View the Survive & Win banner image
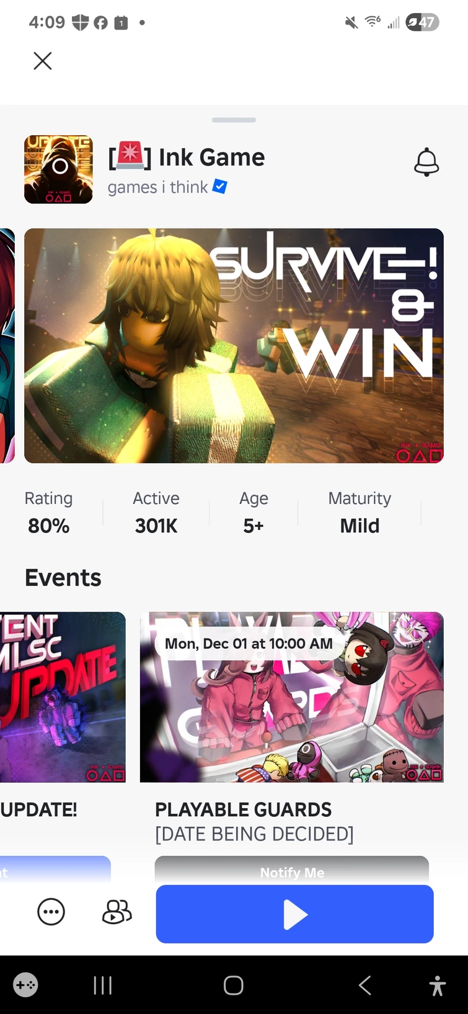The image size is (468, 1014). [x=234, y=346]
